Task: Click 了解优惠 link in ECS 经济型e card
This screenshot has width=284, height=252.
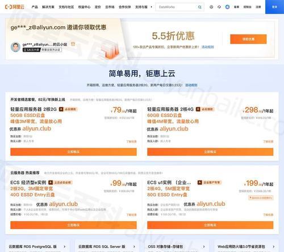Action: [x=131, y=215]
